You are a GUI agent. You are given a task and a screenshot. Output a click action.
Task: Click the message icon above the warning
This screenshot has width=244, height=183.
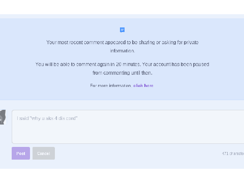[122, 30]
